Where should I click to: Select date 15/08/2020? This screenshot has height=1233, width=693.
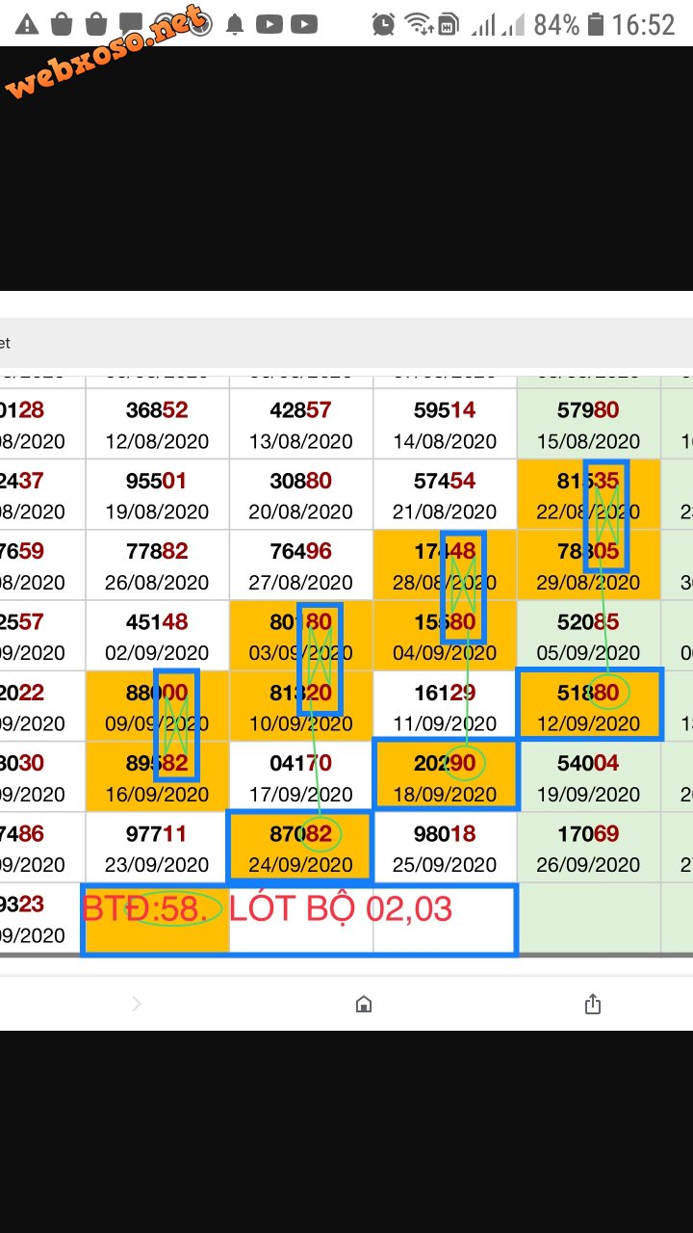[588, 441]
